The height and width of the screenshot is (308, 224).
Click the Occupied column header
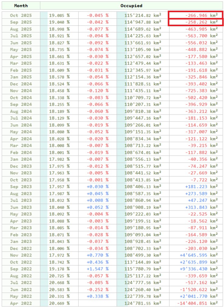pyautogui.click(x=131, y=5)
